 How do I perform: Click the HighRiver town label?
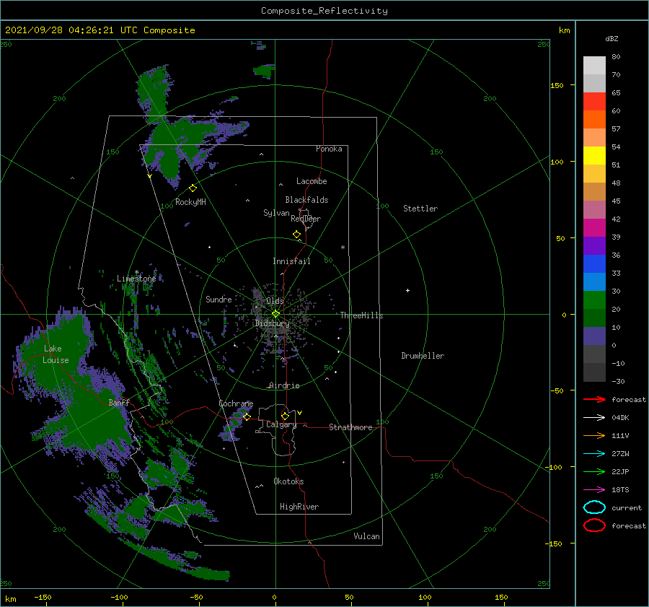coord(299,507)
